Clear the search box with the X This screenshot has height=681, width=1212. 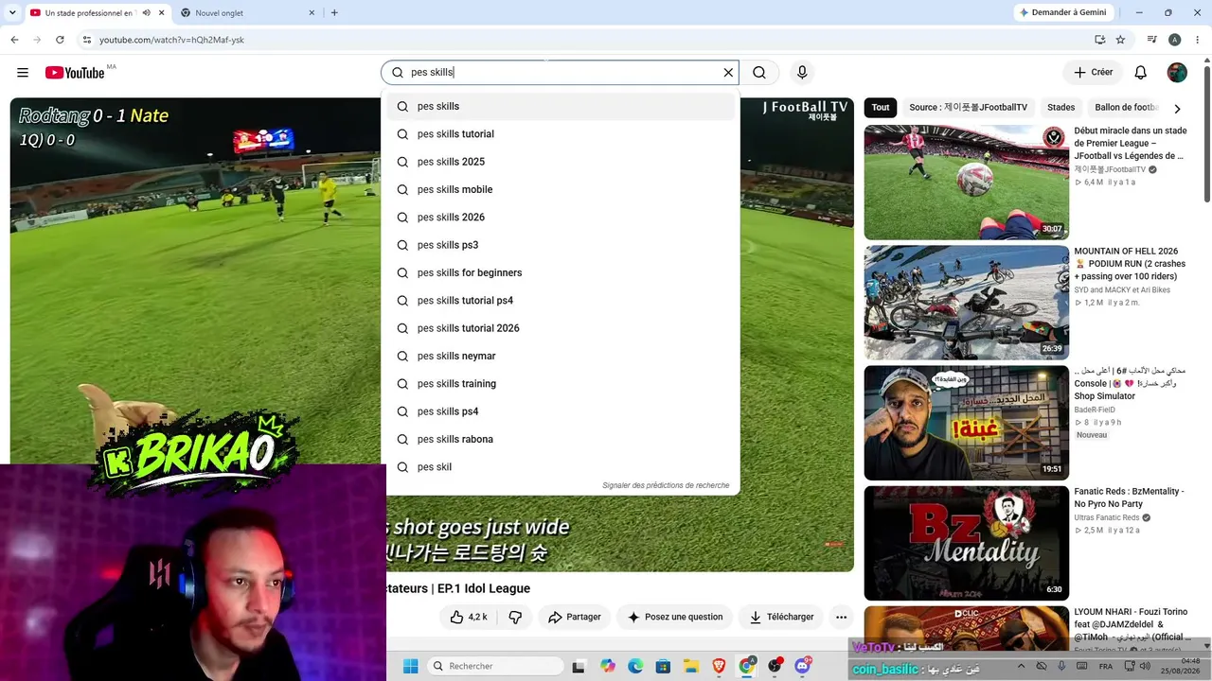728,73
